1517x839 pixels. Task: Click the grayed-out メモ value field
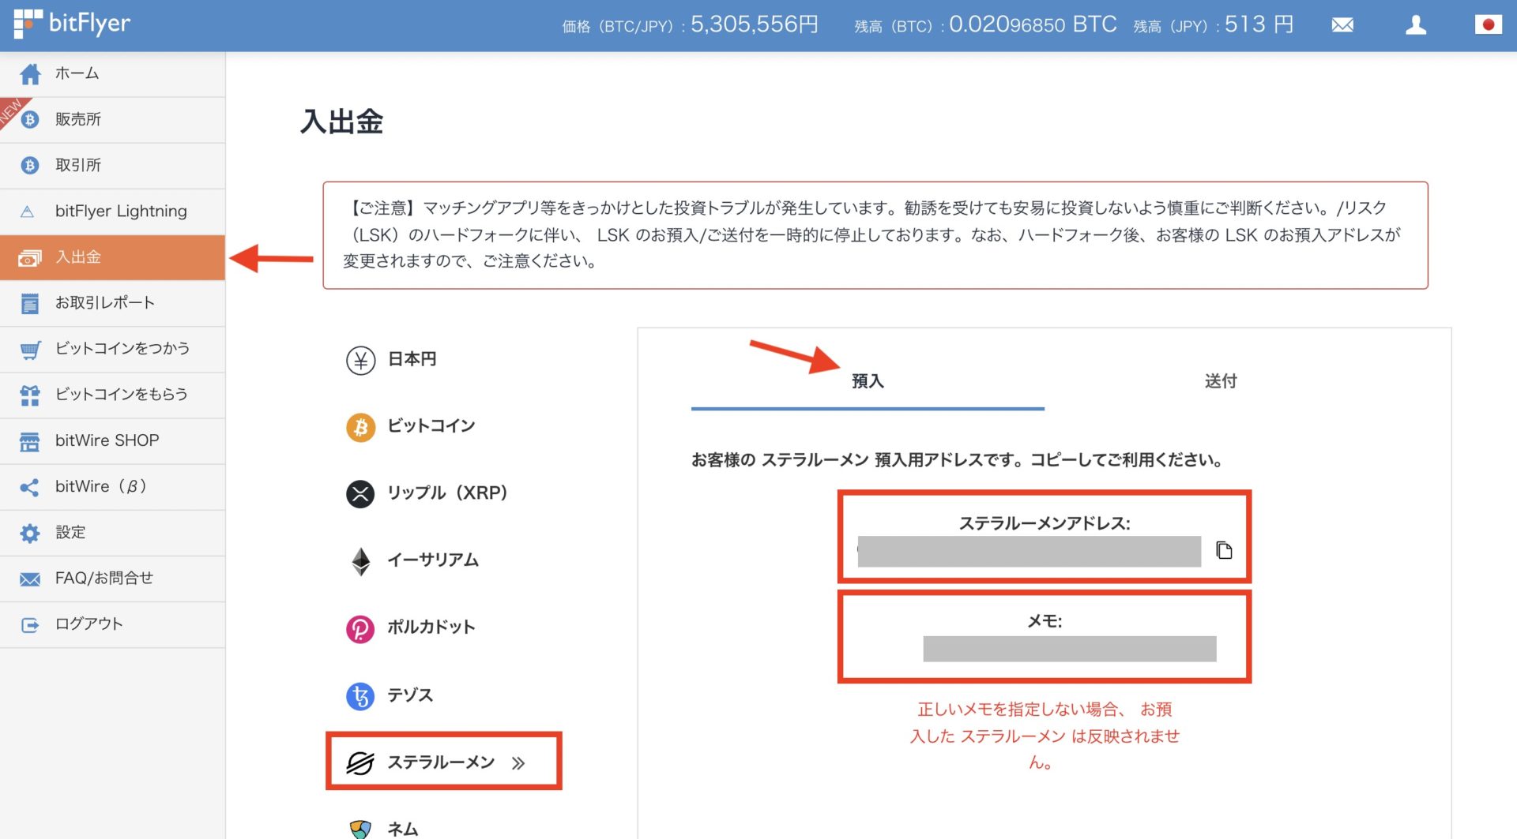(1069, 649)
